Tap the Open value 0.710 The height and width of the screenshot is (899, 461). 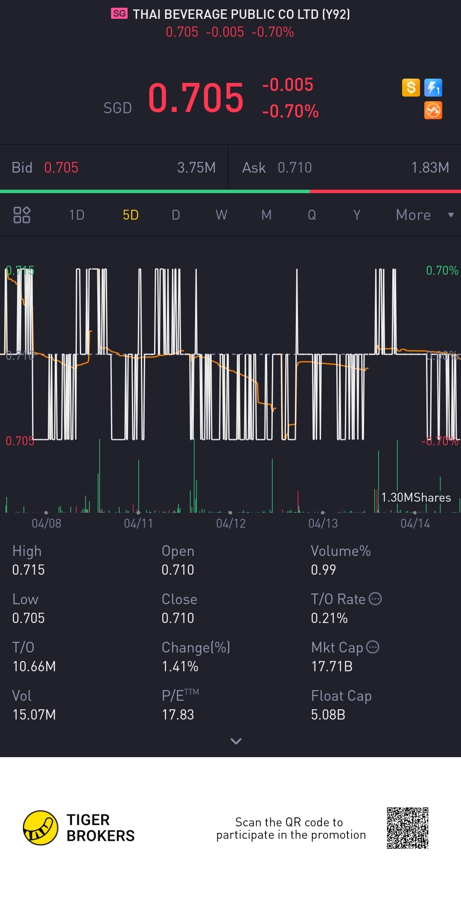point(178,570)
